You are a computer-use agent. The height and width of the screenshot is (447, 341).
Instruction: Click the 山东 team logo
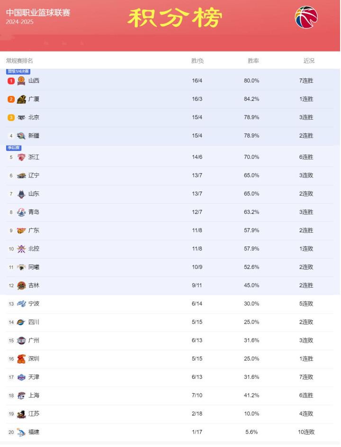pyautogui.click(x=21, y=194)
